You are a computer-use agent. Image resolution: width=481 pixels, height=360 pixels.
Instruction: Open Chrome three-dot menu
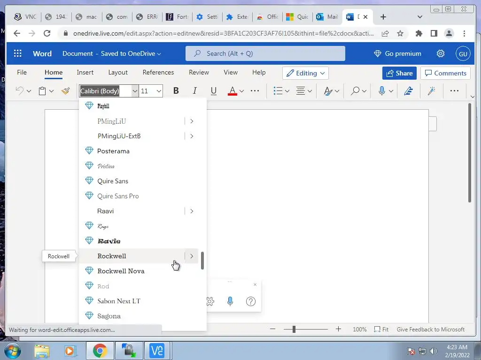464,33
